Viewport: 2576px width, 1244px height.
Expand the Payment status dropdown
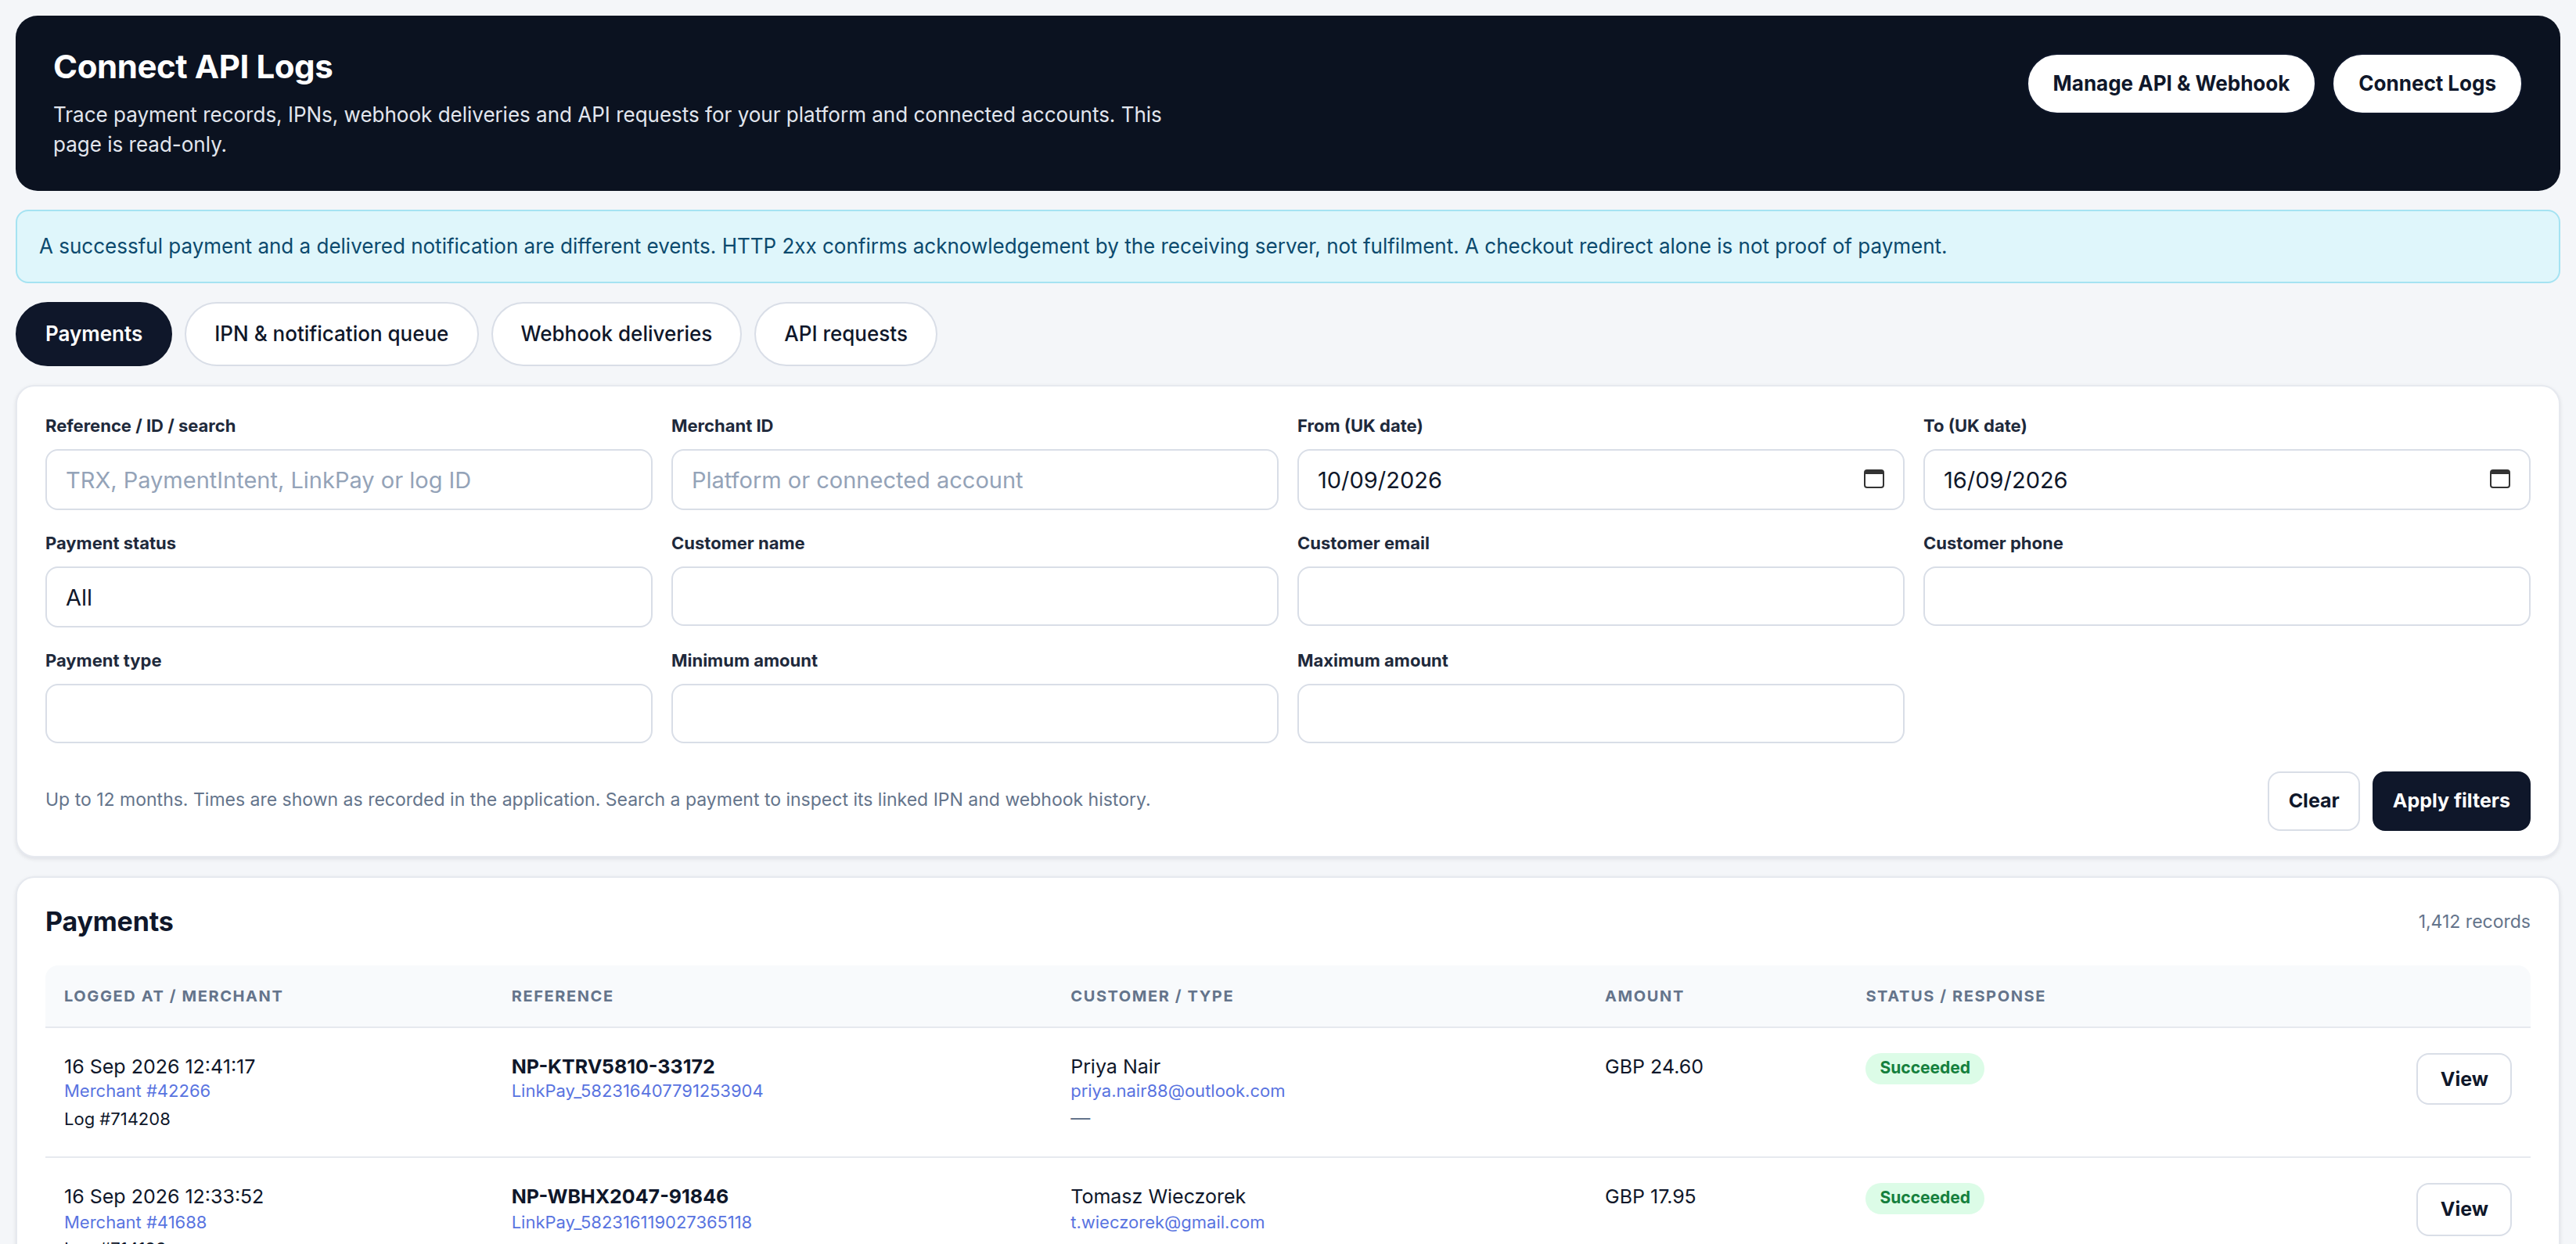tap(348, 597)
